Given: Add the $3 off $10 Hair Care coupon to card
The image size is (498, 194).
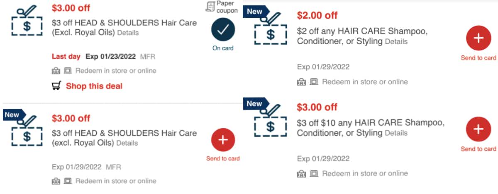Looking at the screenshot, I should click(478, 129).
